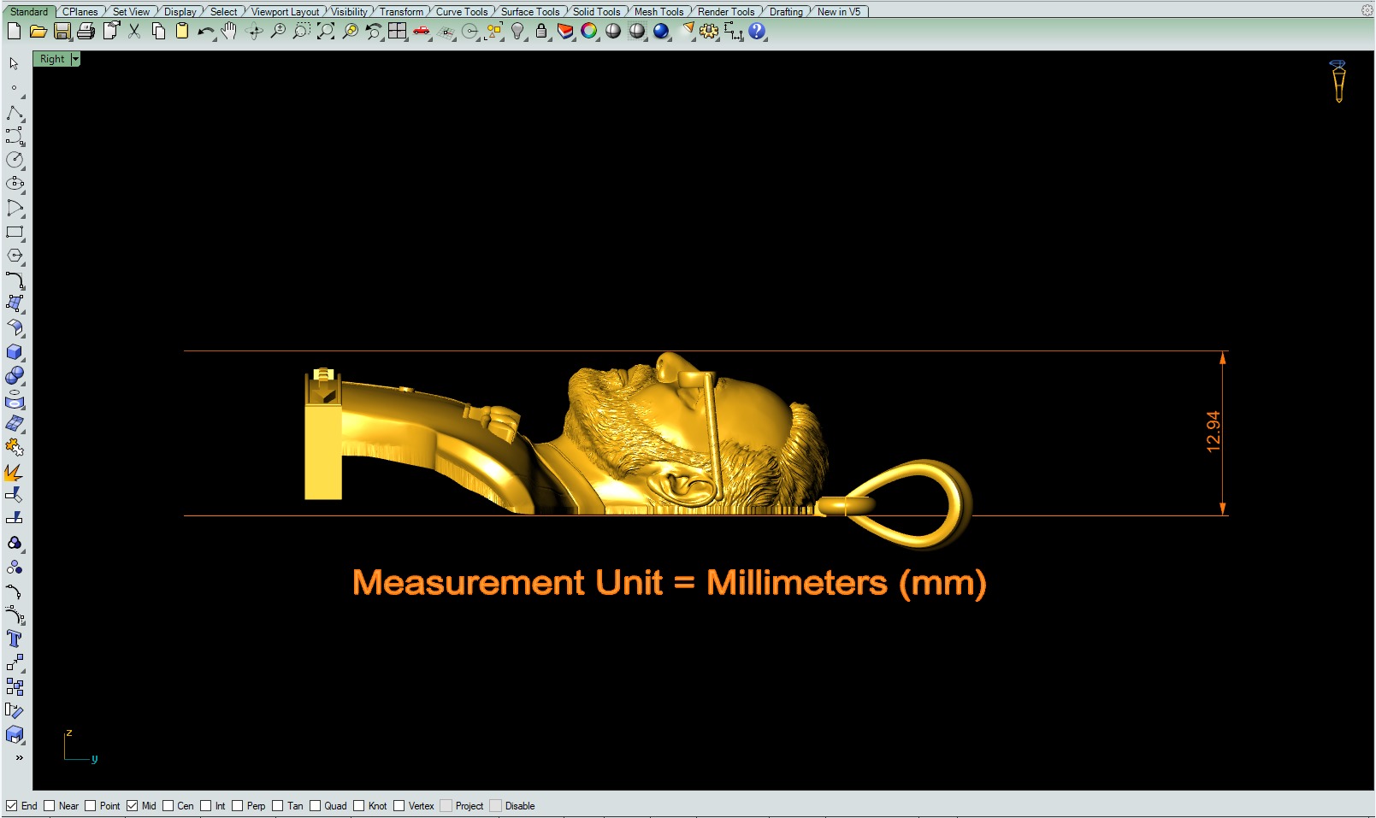The image size is (1376, 818).
Task: Toggle the Mid osnap checkbox
Action: point(132,806)
